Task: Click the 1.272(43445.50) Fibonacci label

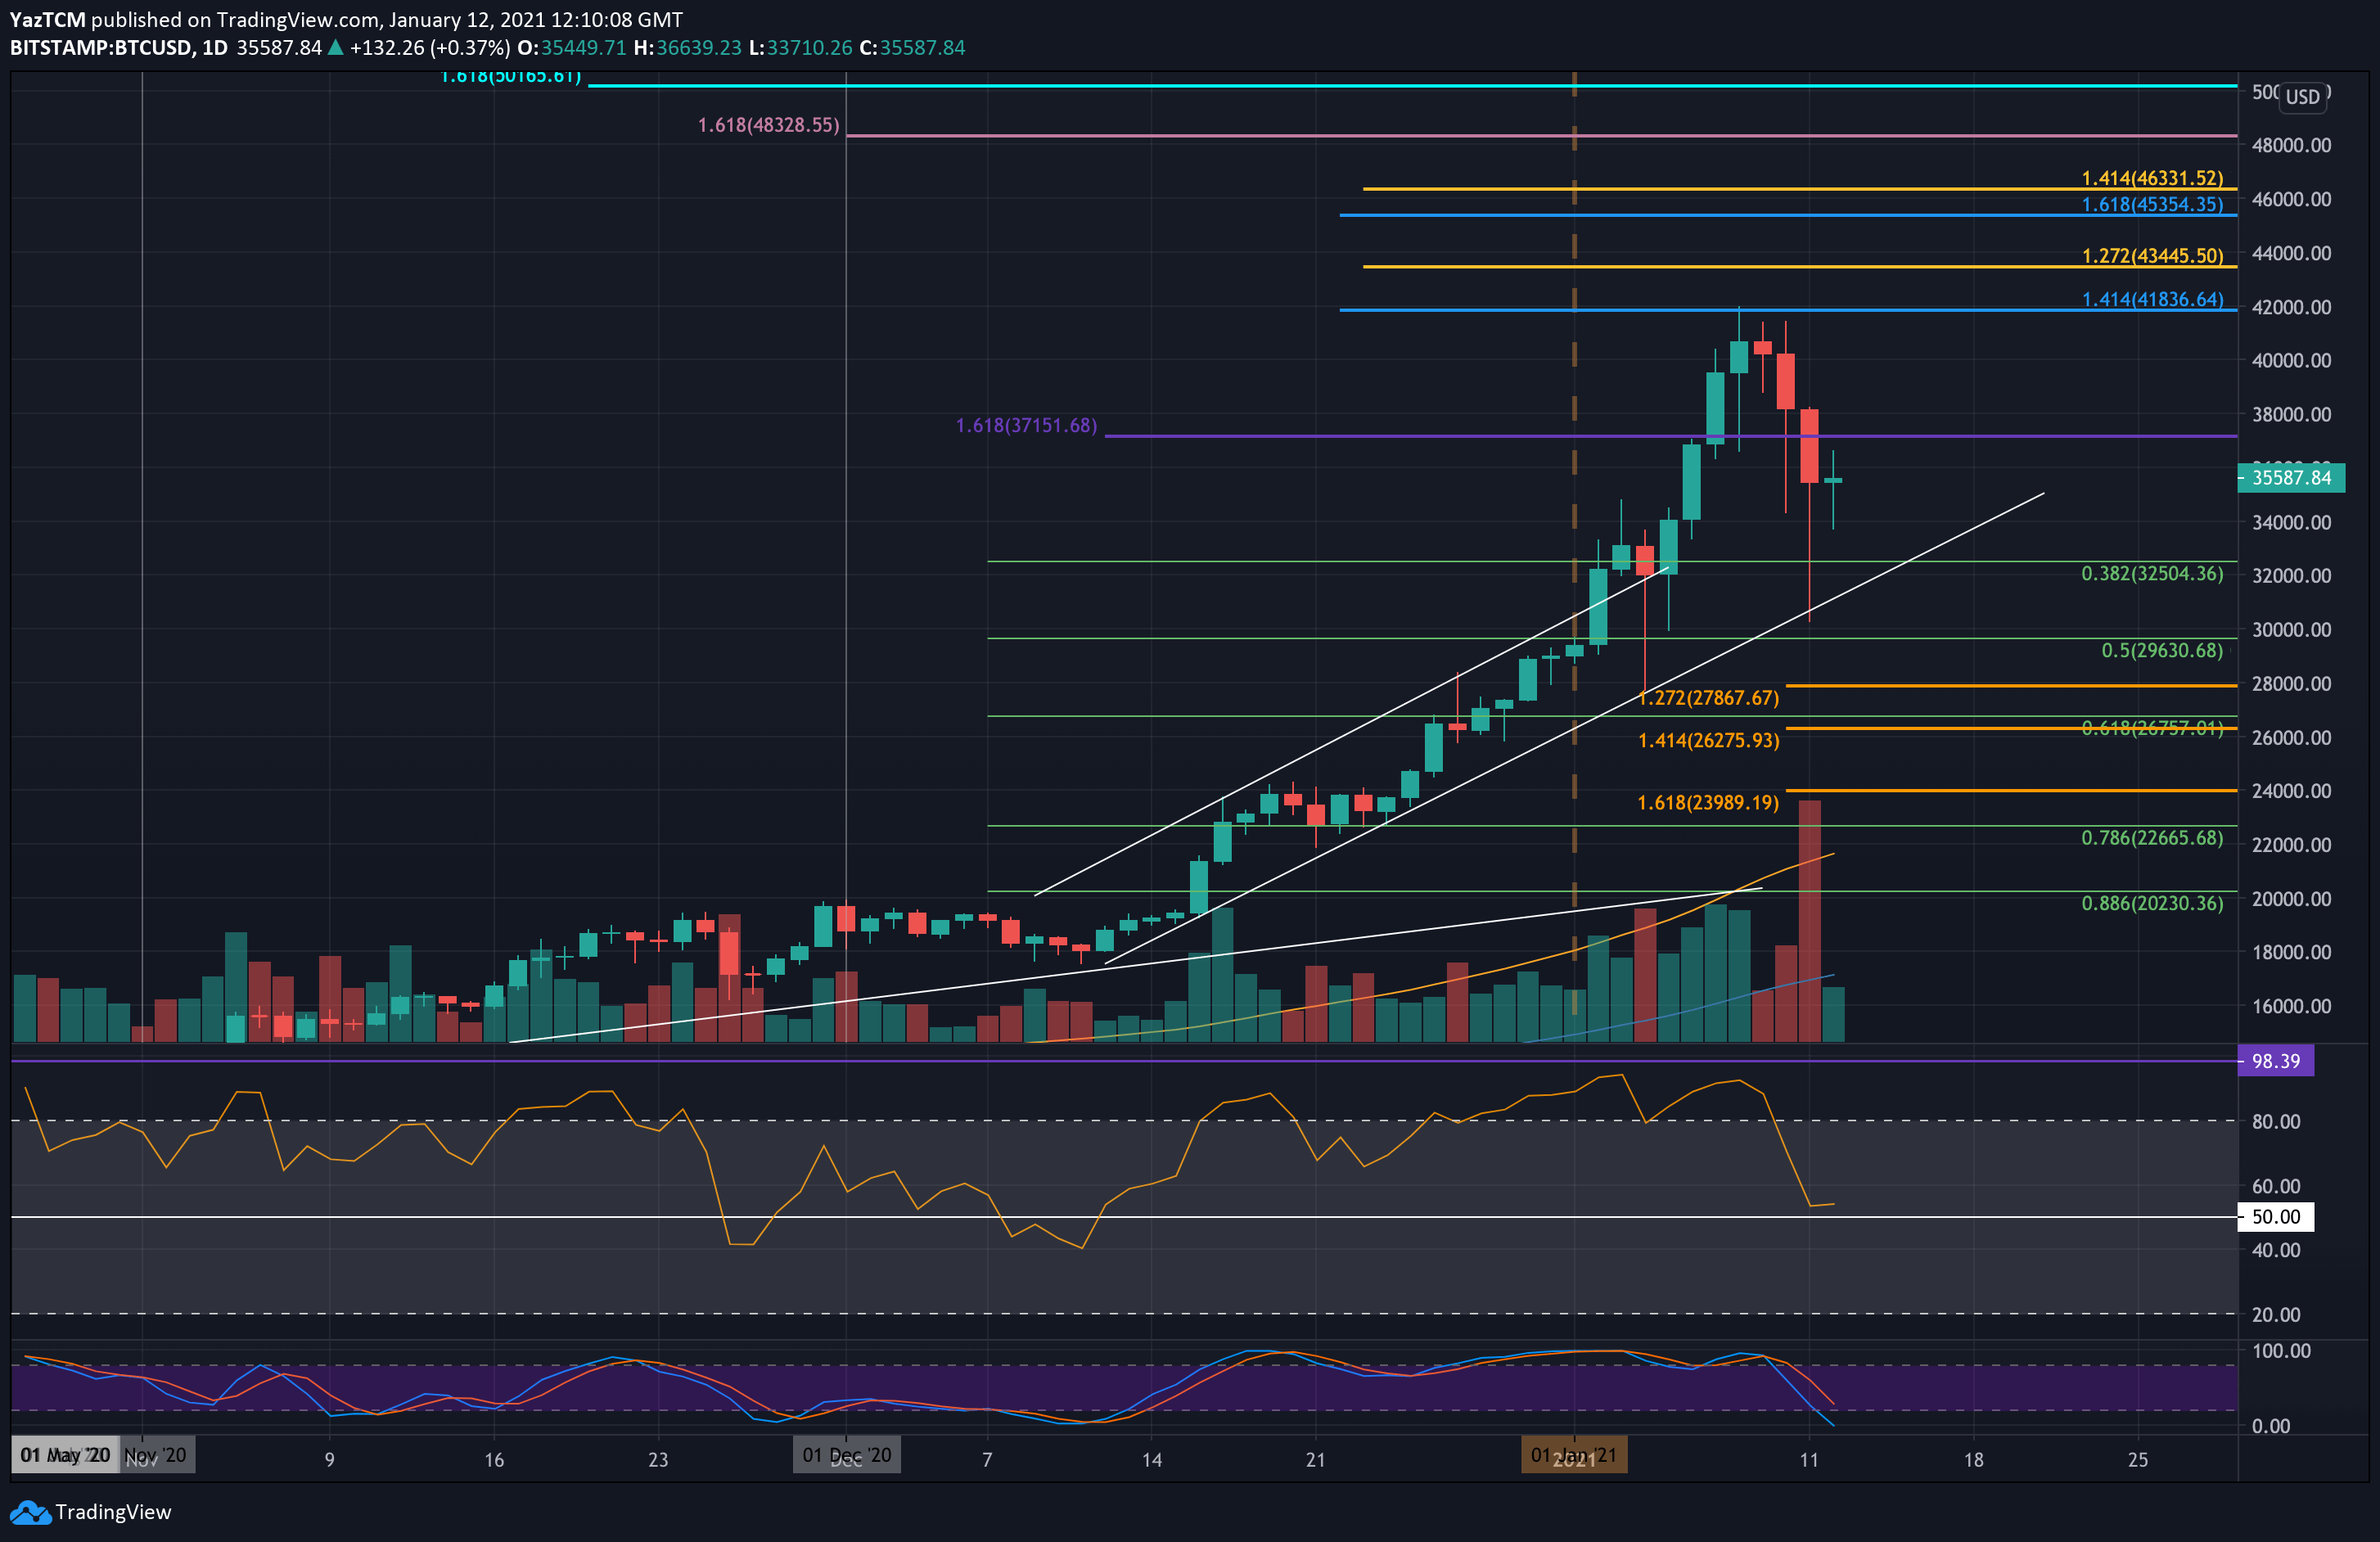Action: click(x=2152, y=256)
